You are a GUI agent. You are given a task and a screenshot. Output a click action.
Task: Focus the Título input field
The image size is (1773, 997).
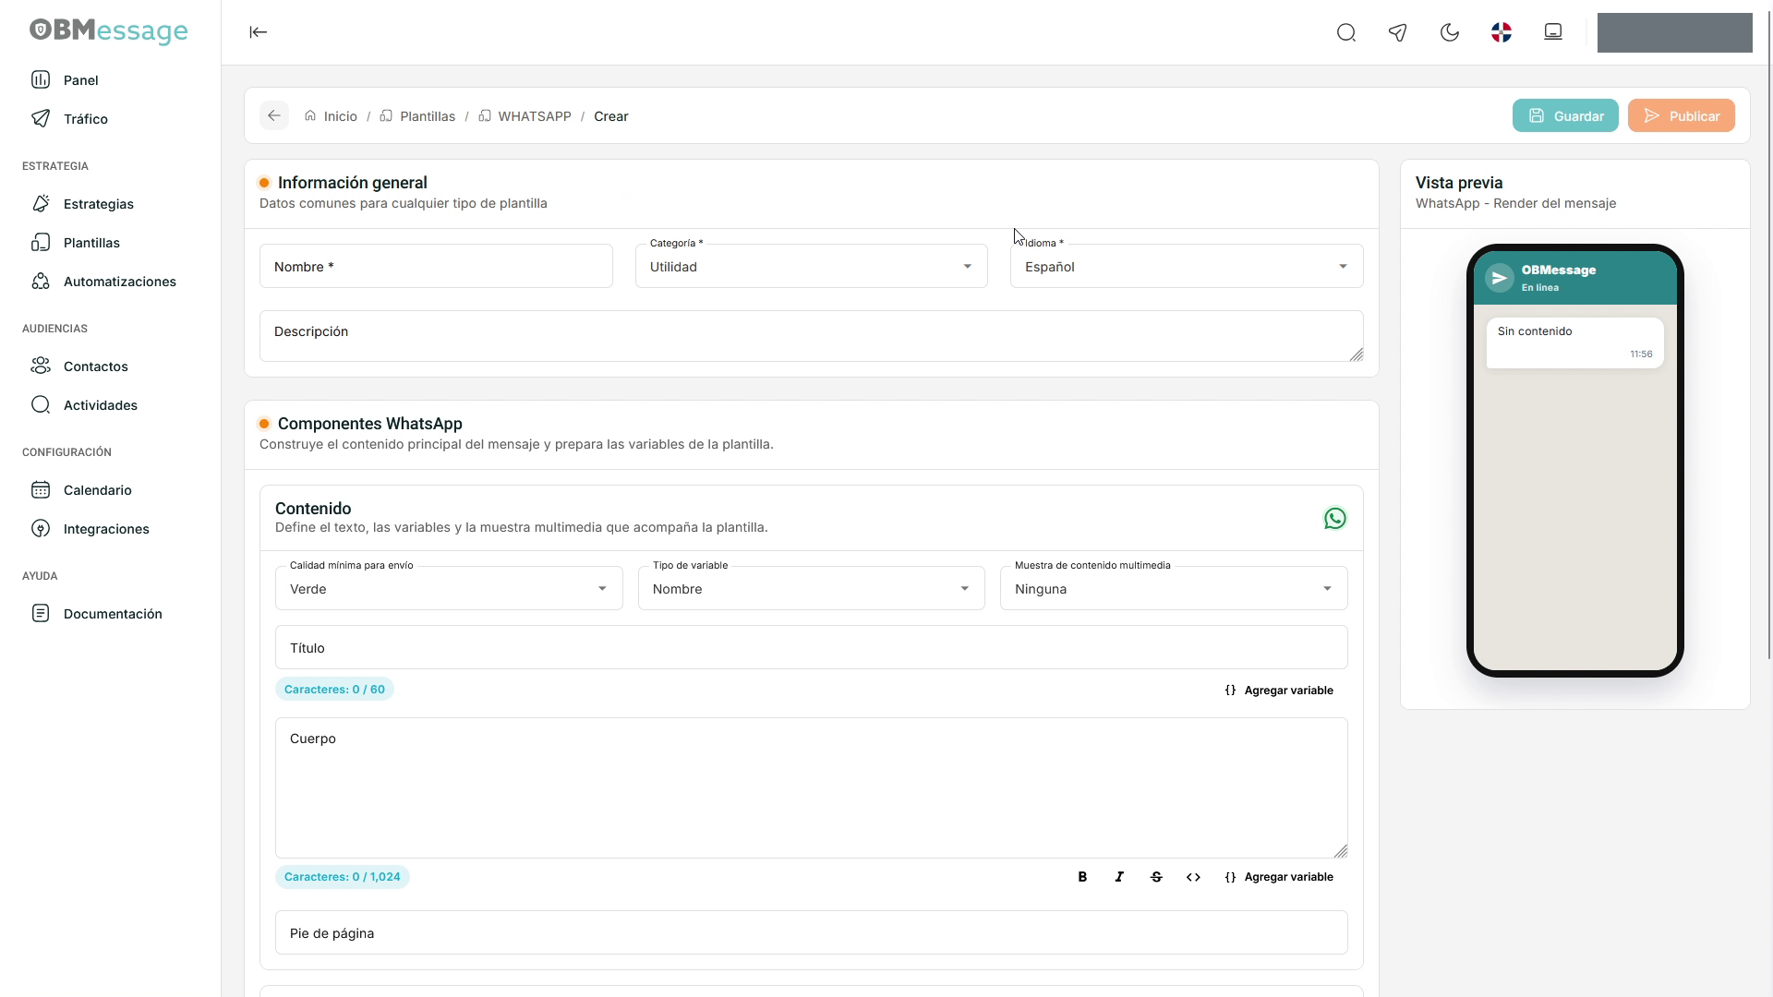coord(811,648)
